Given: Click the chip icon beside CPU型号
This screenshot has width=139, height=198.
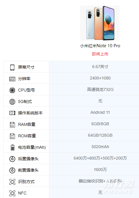Looking at the screenshot, I should coord(12,90).
